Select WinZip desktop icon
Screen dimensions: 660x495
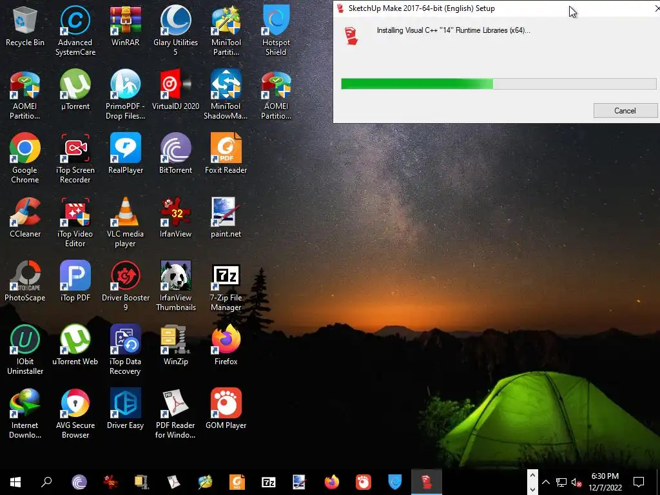(175, 345)
